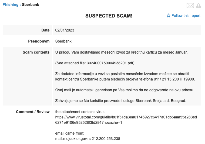Click the Date row label
This screenshot has height=144, width=205.
[x=45, y=30]
